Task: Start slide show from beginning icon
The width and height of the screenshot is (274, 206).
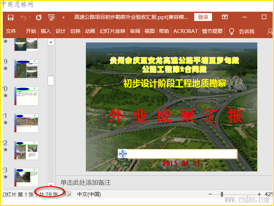Action: tap(51, 18)
